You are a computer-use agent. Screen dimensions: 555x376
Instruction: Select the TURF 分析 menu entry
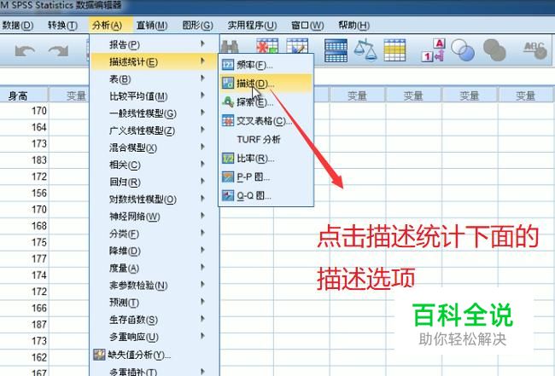pyautogui.click(x=266, y=140)
